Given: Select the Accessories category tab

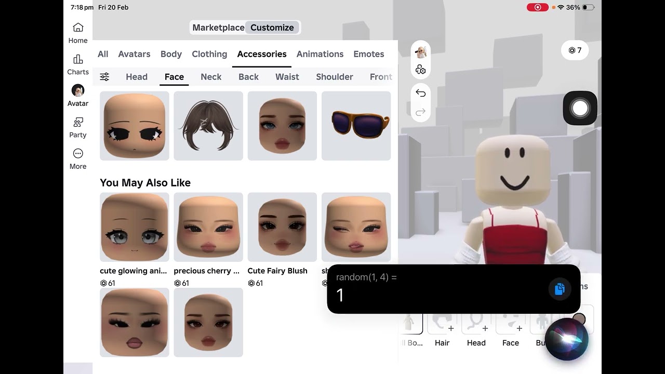Looking at the screenshot, I should pos(262,54).
